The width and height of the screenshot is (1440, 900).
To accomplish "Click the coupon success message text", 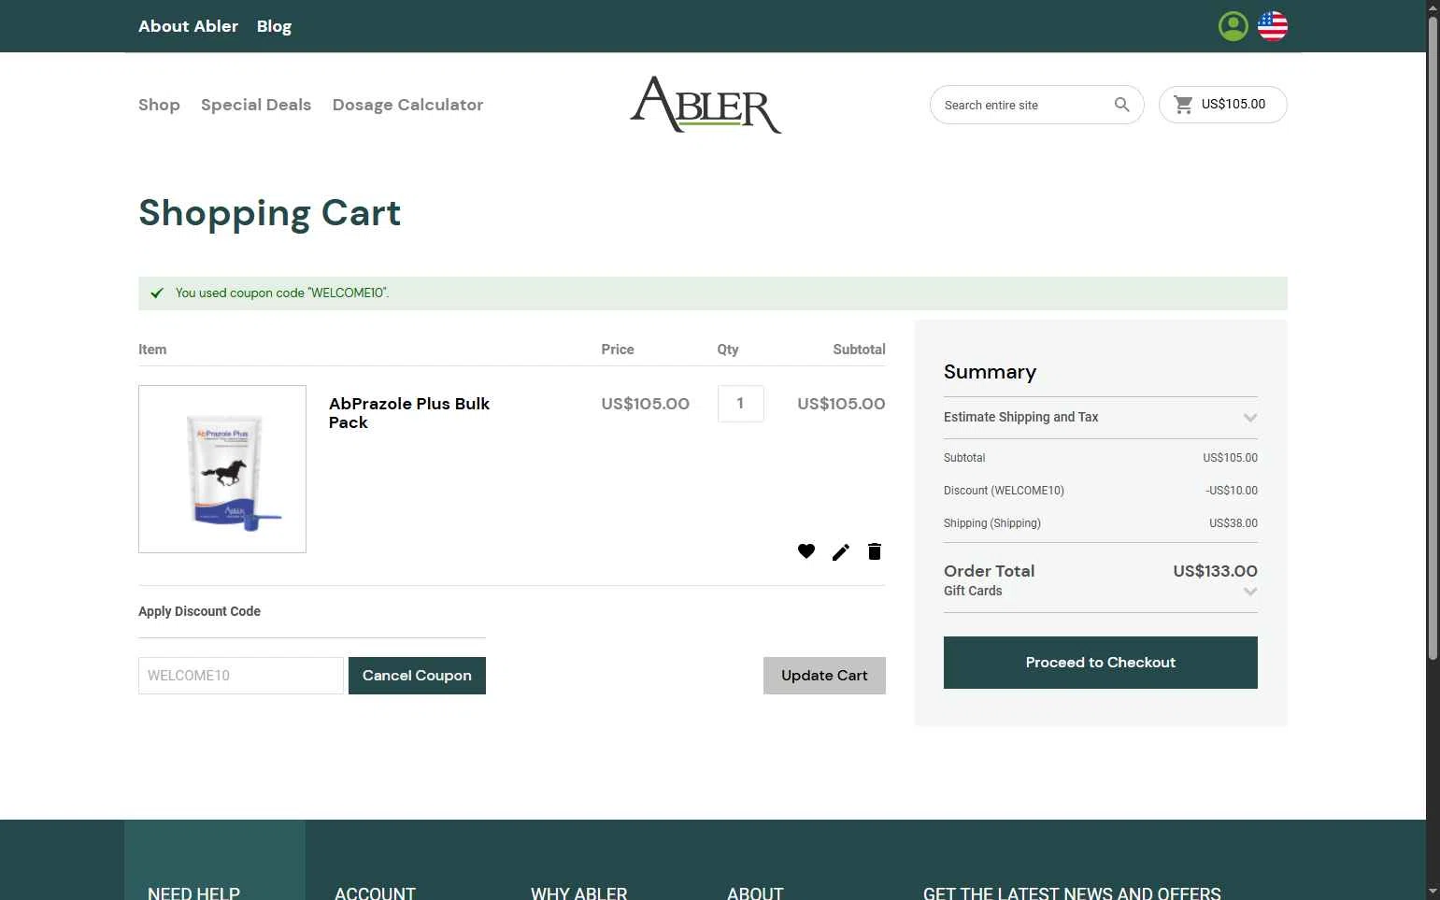I will (282, 293).
